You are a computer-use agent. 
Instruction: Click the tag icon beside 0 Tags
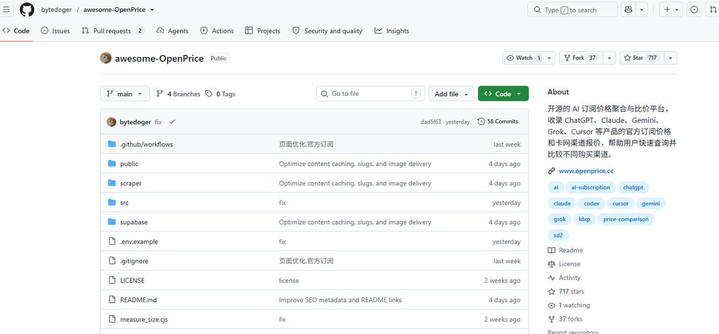click(209, 94)
